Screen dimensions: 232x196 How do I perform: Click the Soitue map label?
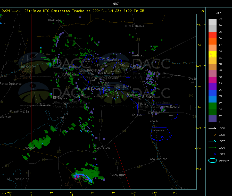click(137, 115)
